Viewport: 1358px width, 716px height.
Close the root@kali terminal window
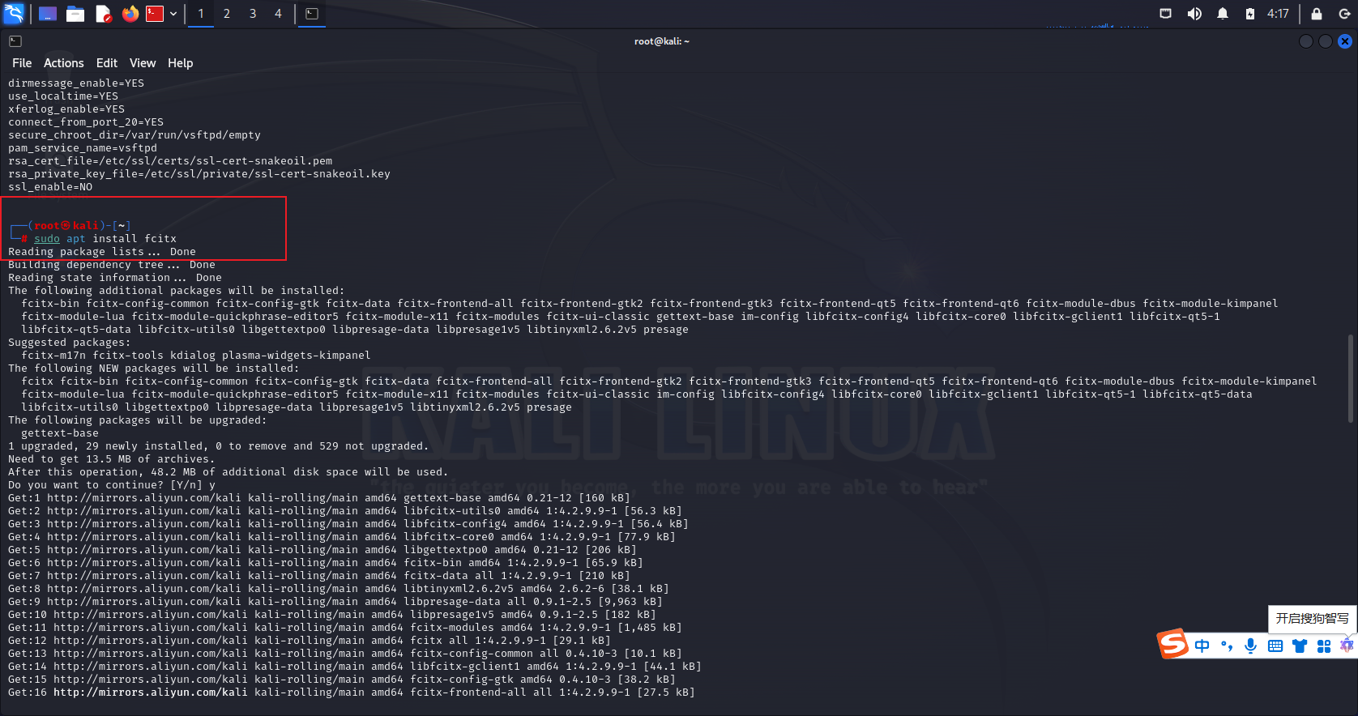pyautogui.click(x=1345, y=41)
